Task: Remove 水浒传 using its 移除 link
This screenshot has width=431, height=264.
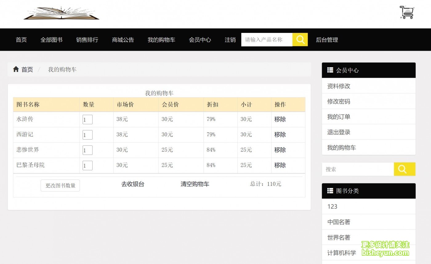Action: [x=280, y=119]
